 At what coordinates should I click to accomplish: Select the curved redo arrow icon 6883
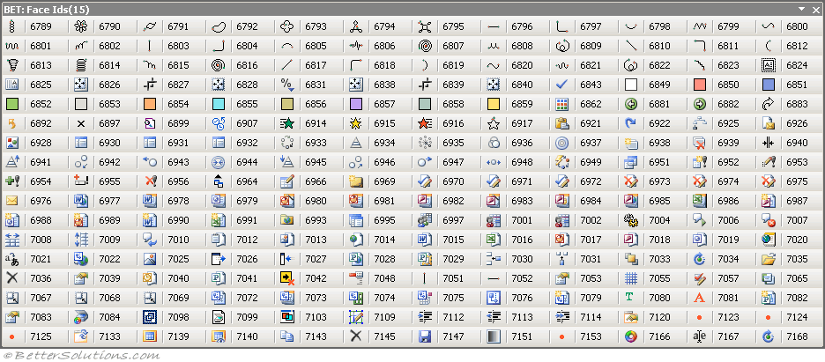[769, 104]
